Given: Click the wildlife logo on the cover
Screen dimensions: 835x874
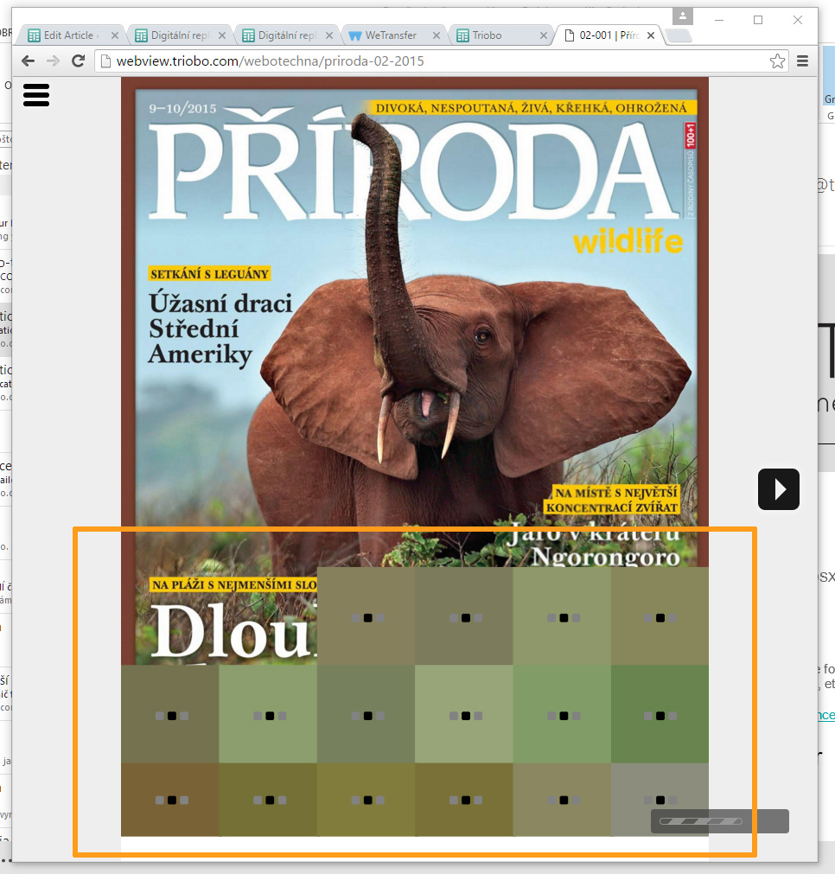Looking at the screenshot, I should tap(628, 241).
